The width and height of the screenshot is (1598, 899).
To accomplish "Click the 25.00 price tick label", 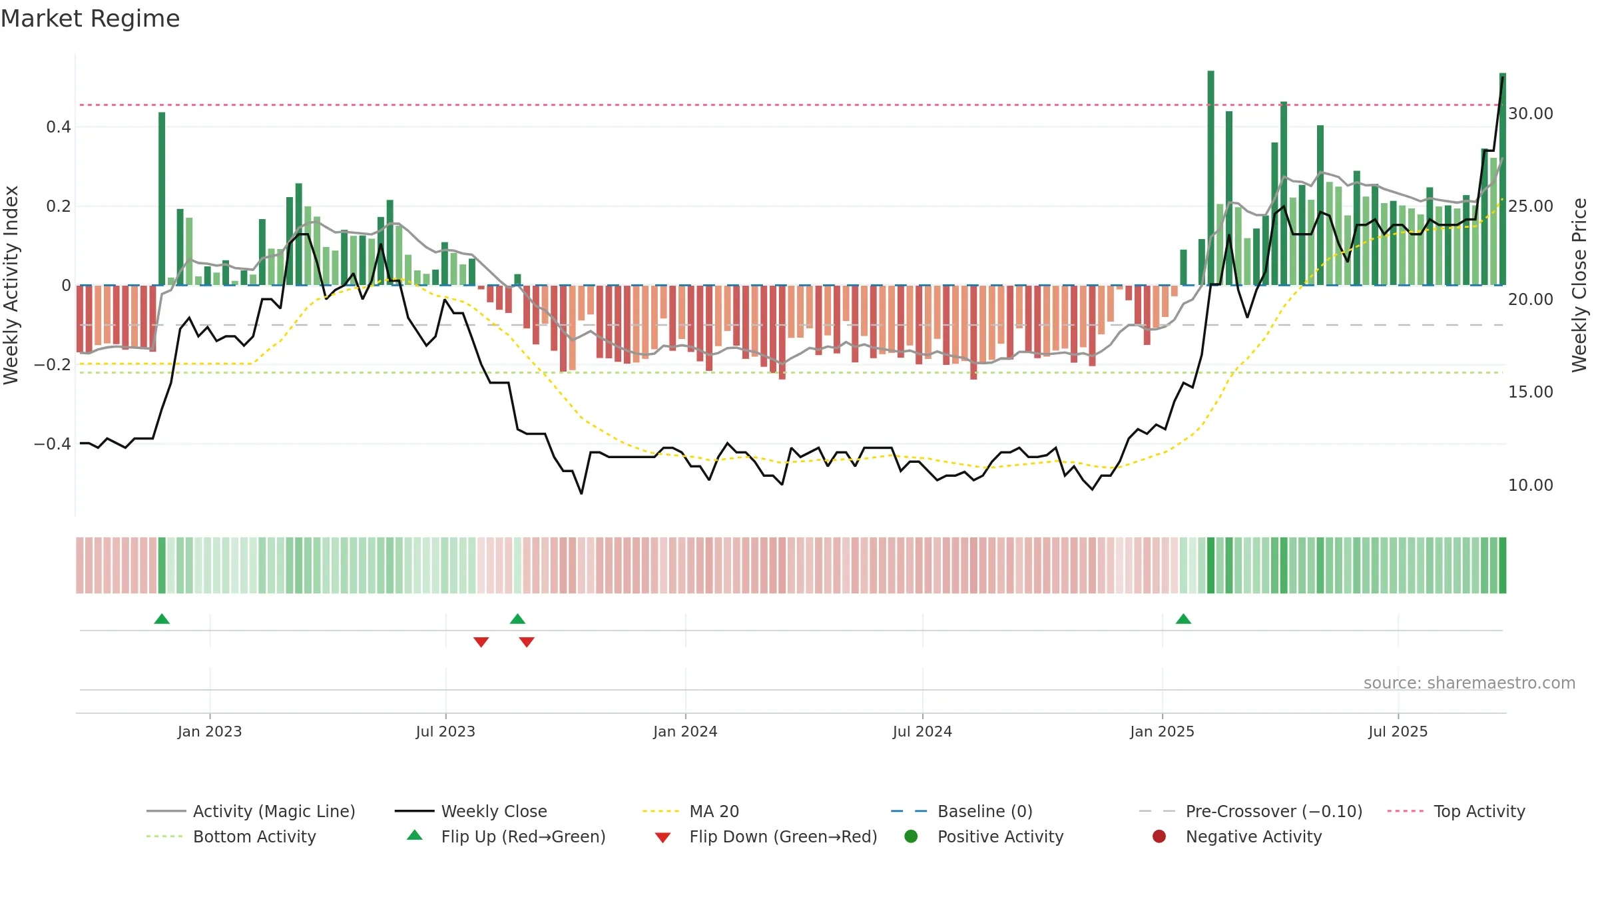I will point(1531,206).
